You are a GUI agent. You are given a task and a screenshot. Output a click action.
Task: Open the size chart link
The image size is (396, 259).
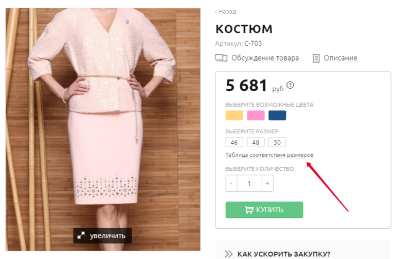[x=269, y=155]
